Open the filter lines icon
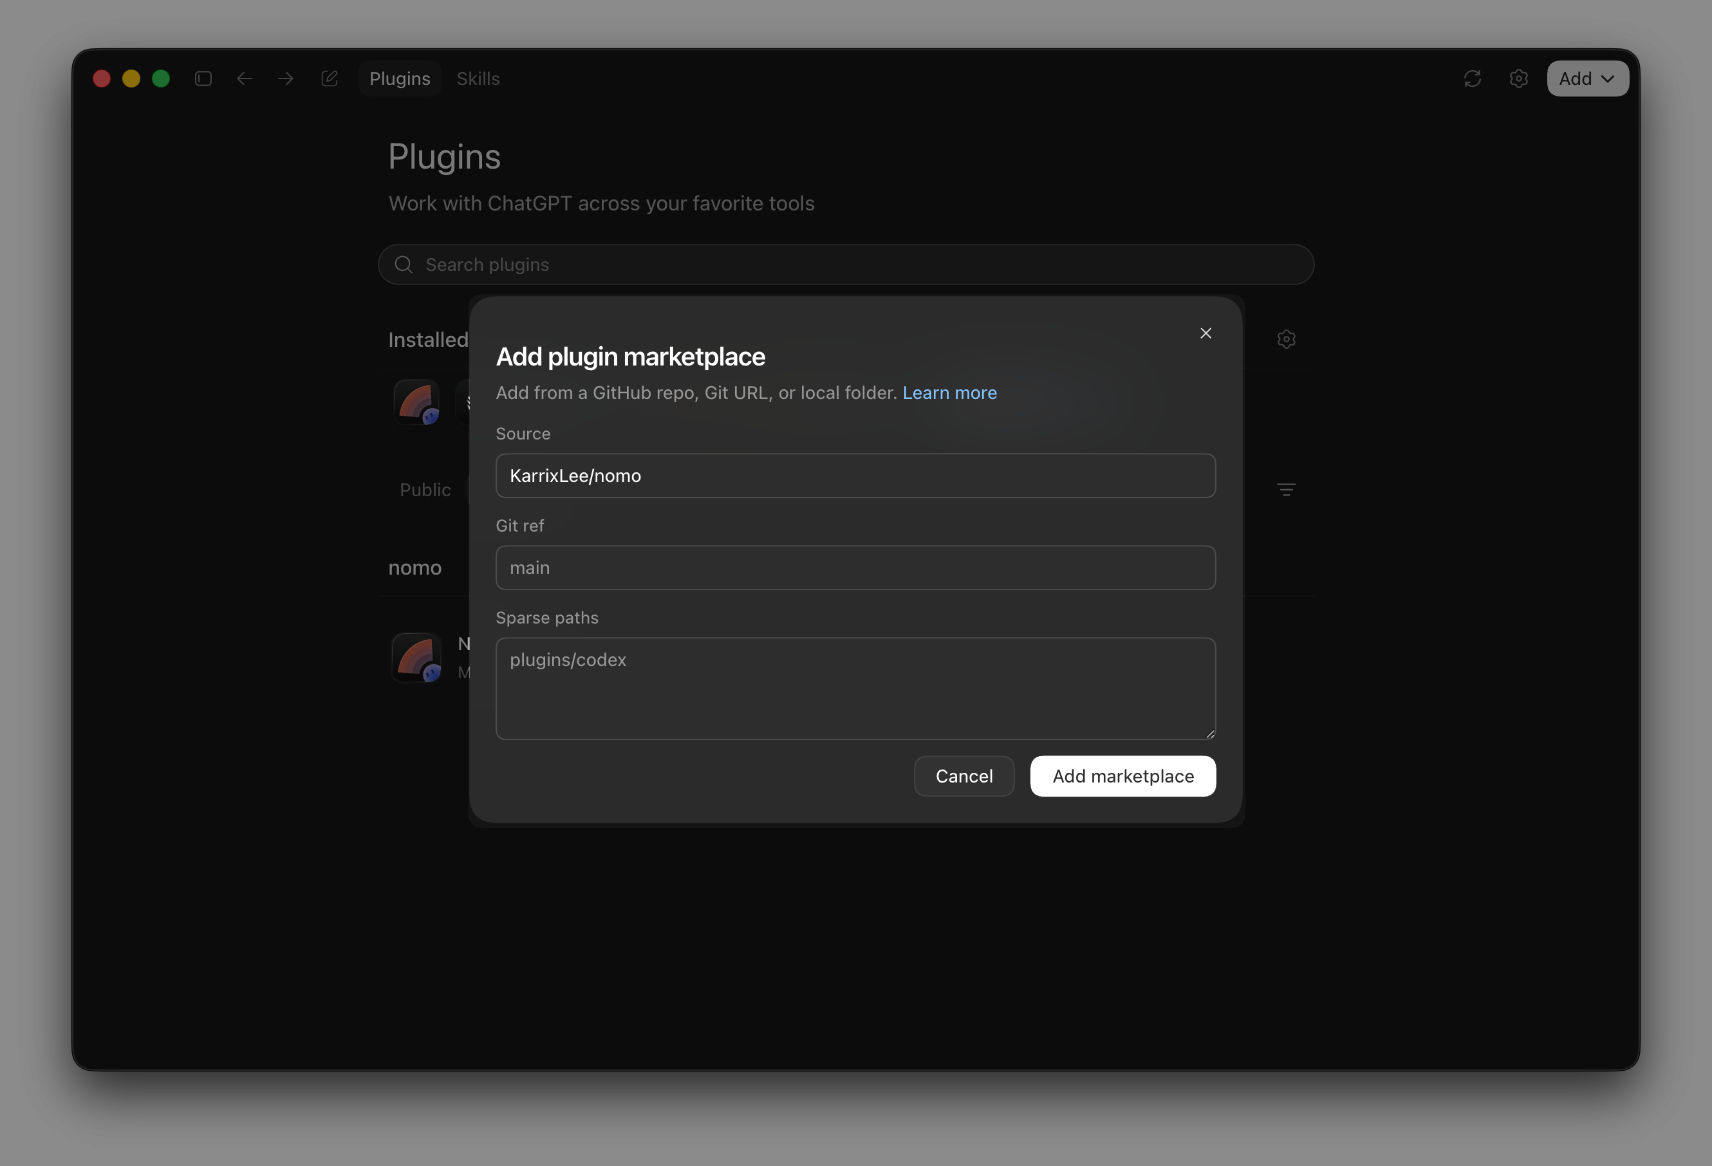This screenshot has width=1712, height=1166. [1285, 490]
